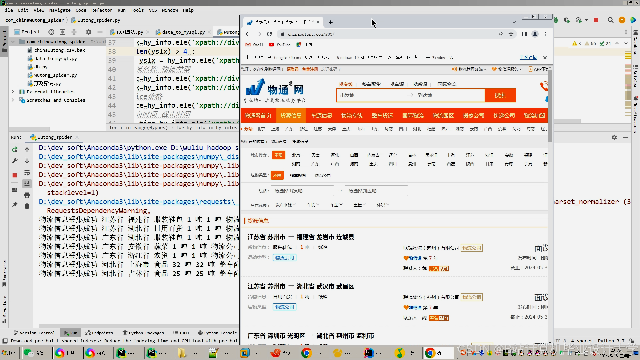Open Project panel settings gear
The height and width of the screenshot is (360, 640).
[x=88, y=32]
